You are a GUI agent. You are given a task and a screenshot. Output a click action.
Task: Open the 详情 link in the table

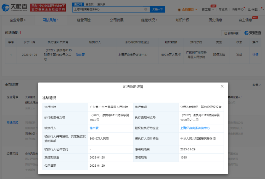tap(255, 55)
